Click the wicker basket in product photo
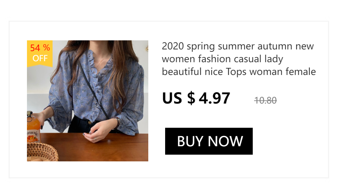The width and height of the screenshot is (337, 195). [x=41, y=152]
